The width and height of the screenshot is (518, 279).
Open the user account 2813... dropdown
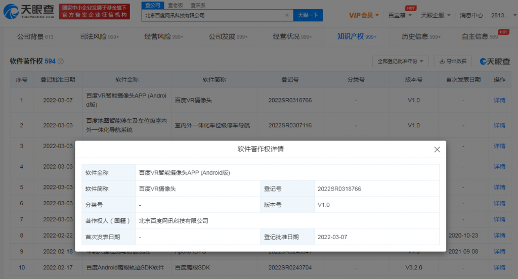503,15
